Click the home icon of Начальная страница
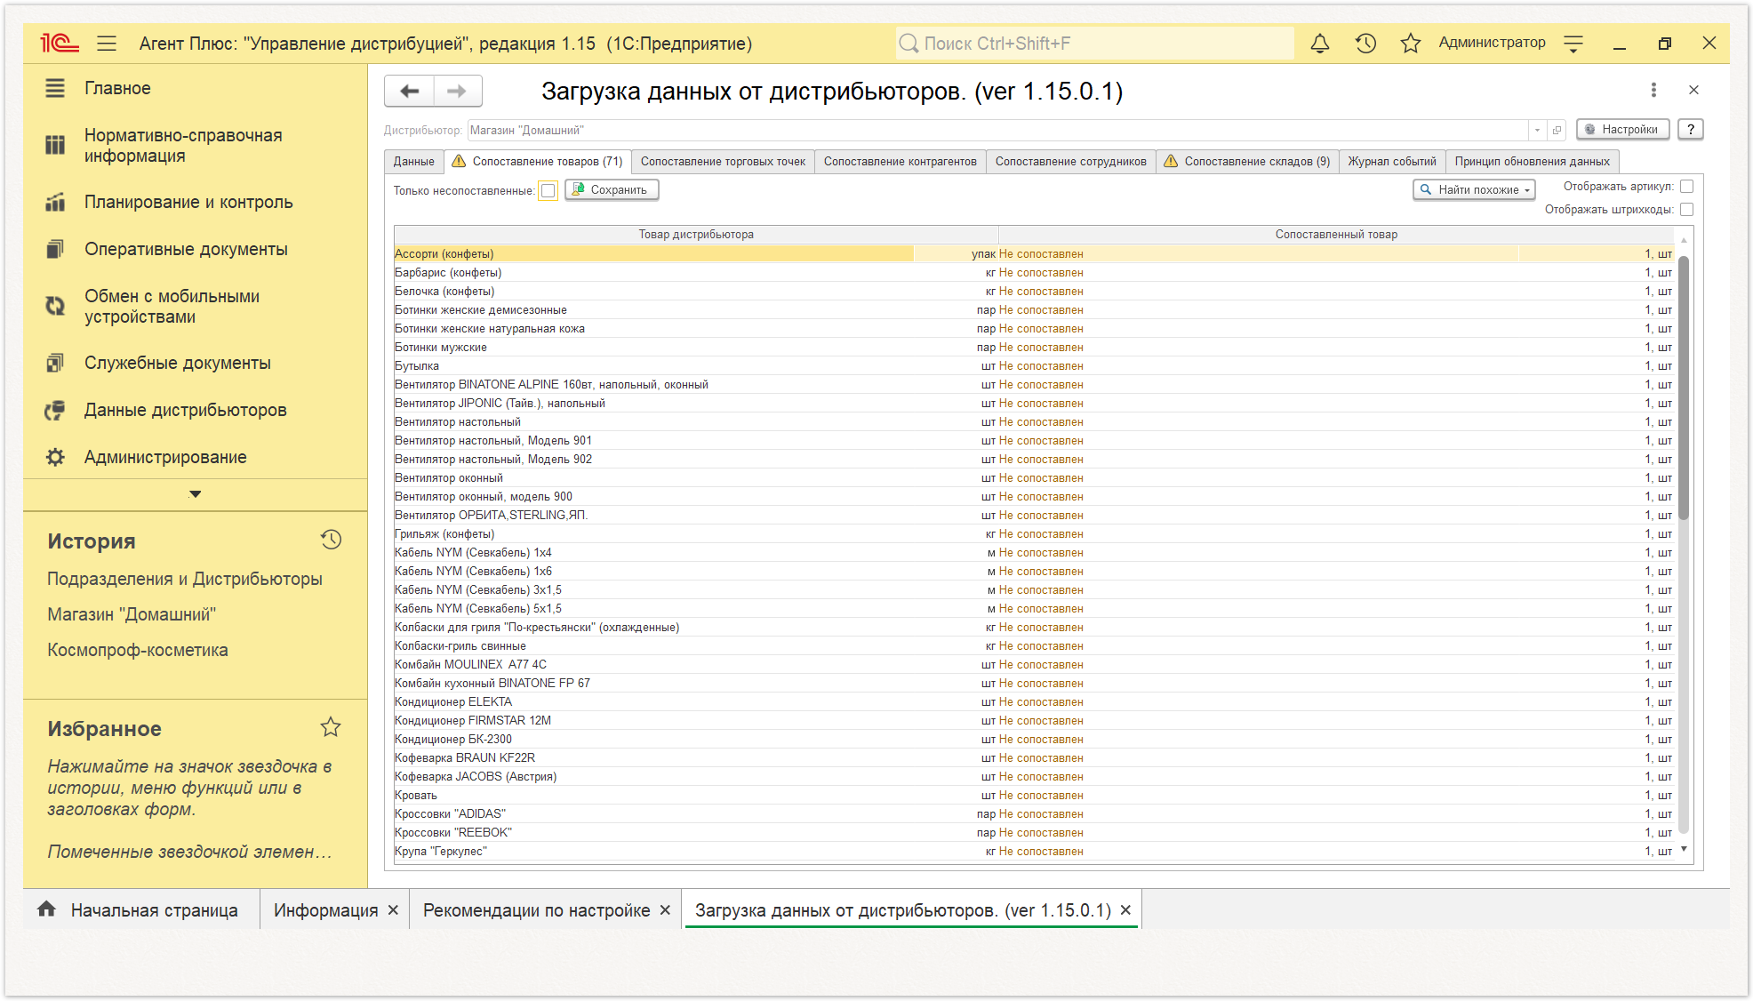The image size is (1753, 1001). click(46, 909)
